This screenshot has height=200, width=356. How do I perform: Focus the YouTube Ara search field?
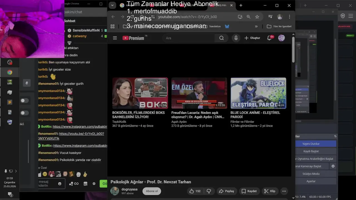coord(189,38)
